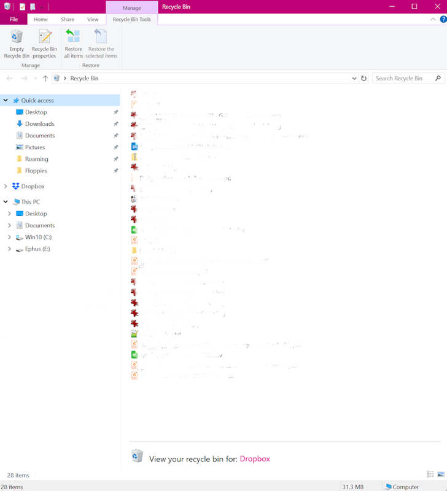Viewport: 447px width, 491px height.
Task: Select the Recycle Bin Tools tab
Action: [x=131, y=20]
